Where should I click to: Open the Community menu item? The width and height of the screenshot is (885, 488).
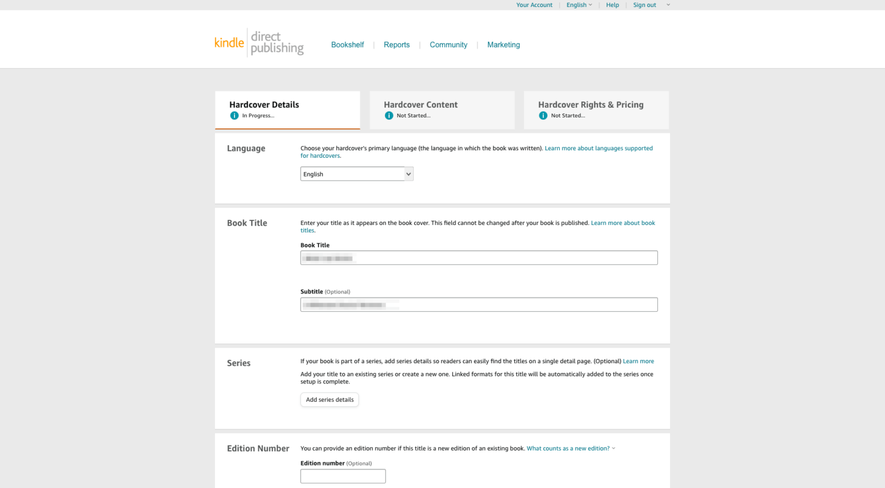pyautogui.click(x=448, y=45)
